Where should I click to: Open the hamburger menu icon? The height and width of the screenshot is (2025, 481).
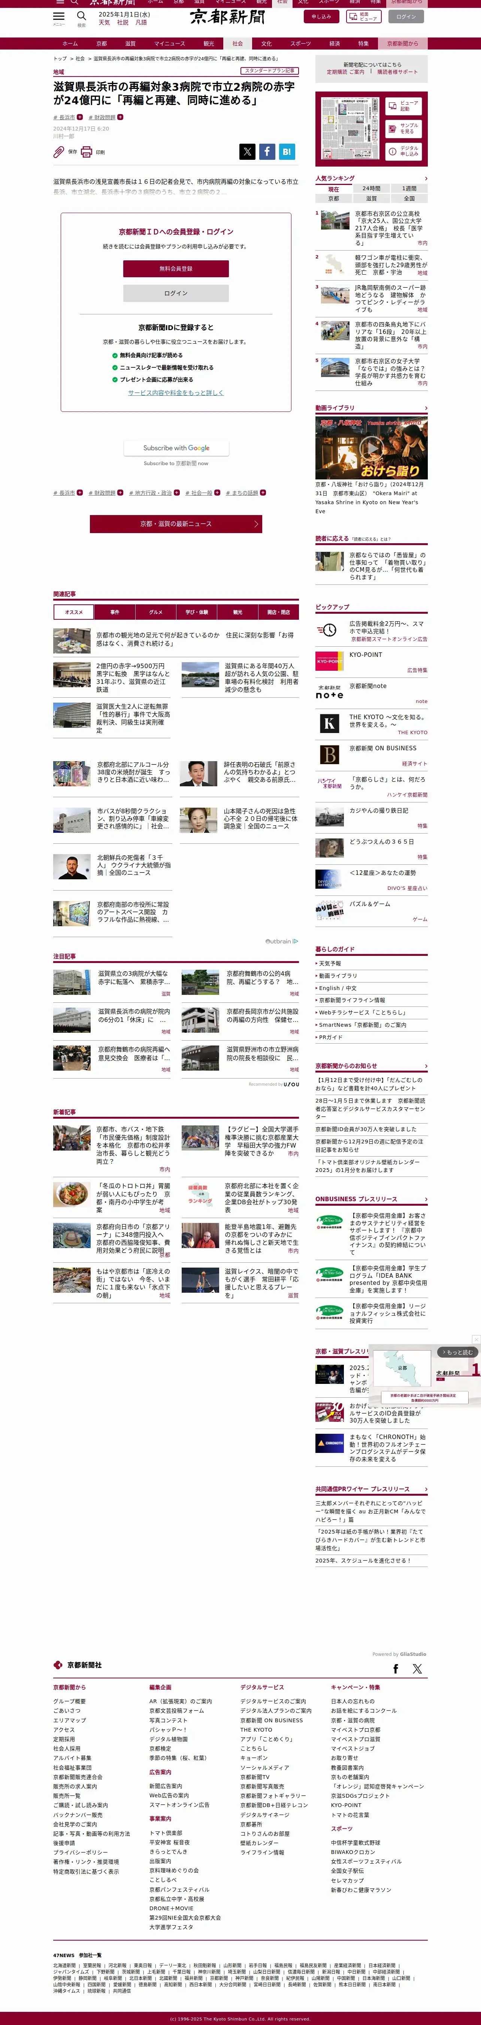coord(59,17)
